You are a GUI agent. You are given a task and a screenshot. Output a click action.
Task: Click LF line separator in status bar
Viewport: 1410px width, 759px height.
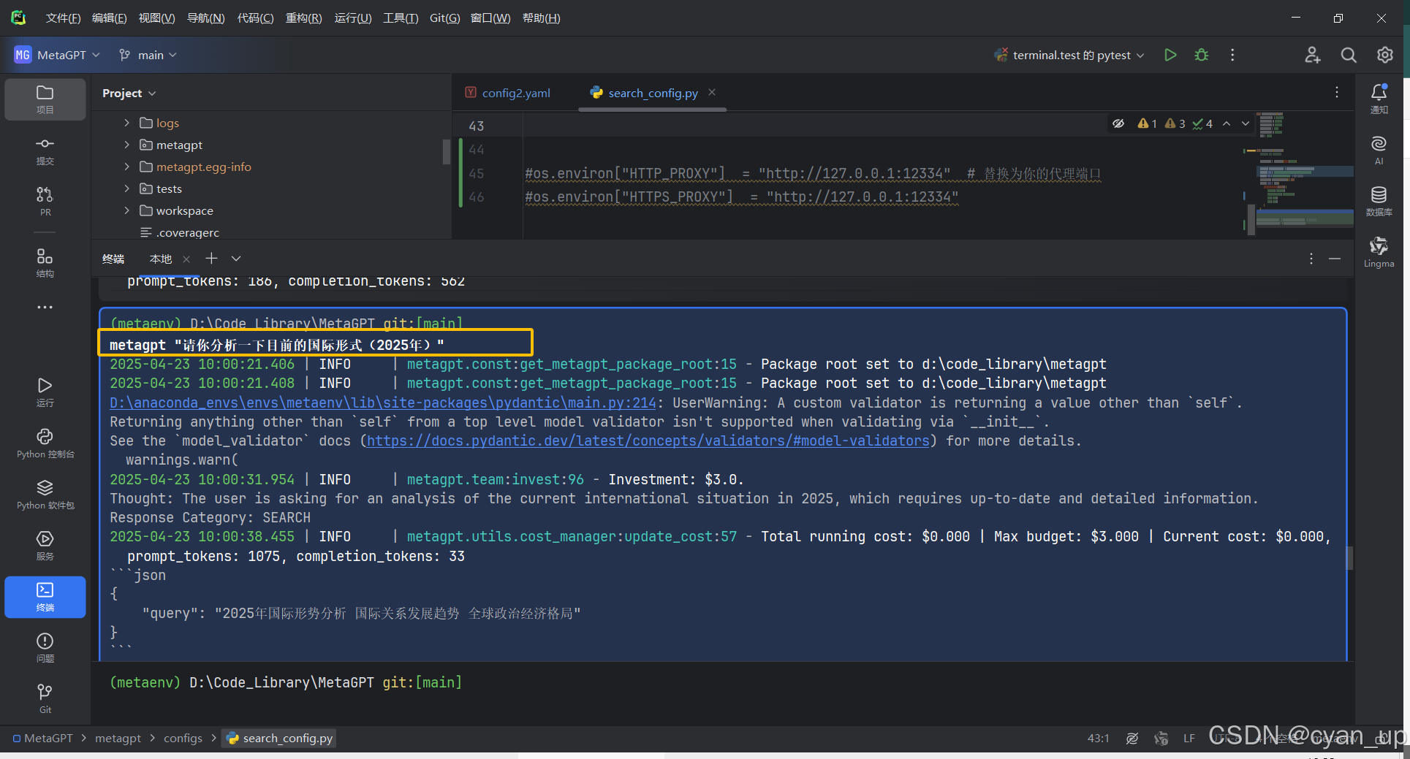pyautogui.click(x=1189, y=738)
